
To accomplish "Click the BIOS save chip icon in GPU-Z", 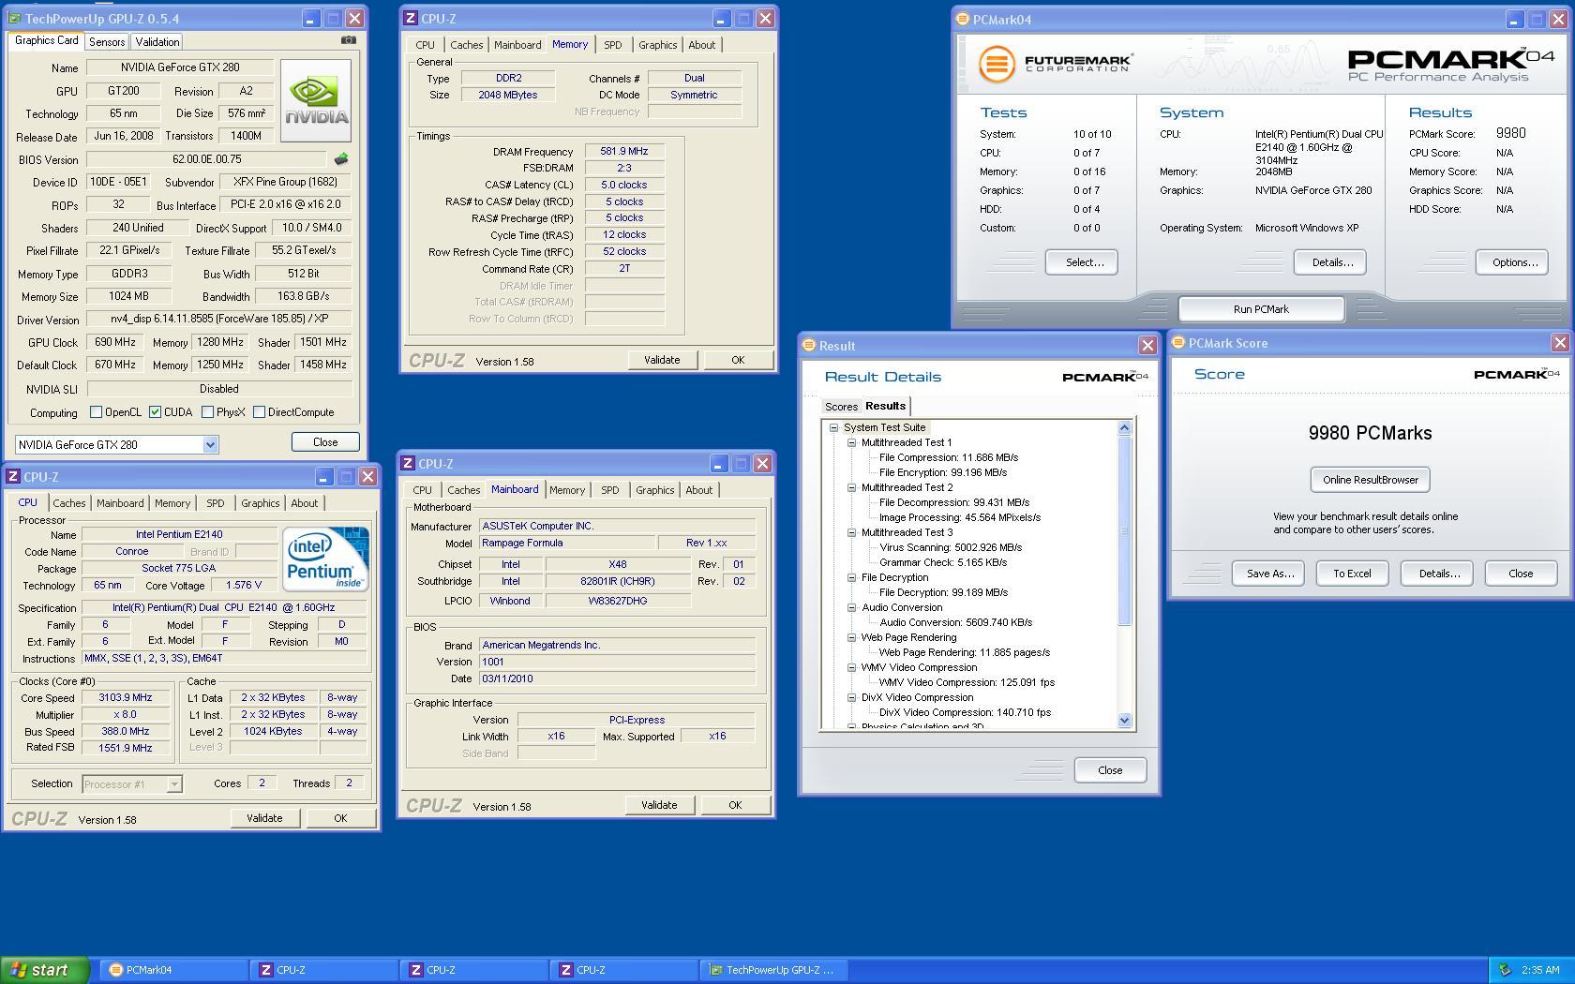I will pyautogui.click(x=341, y=159).
